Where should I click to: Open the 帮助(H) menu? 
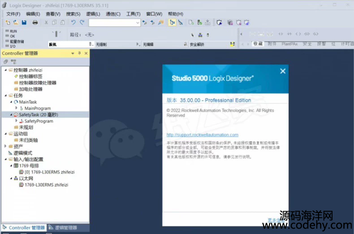[175, 14]
